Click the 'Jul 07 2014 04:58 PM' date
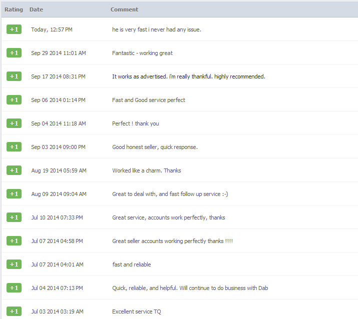Screen dimensions: 358x319 (x=57, y=241)
